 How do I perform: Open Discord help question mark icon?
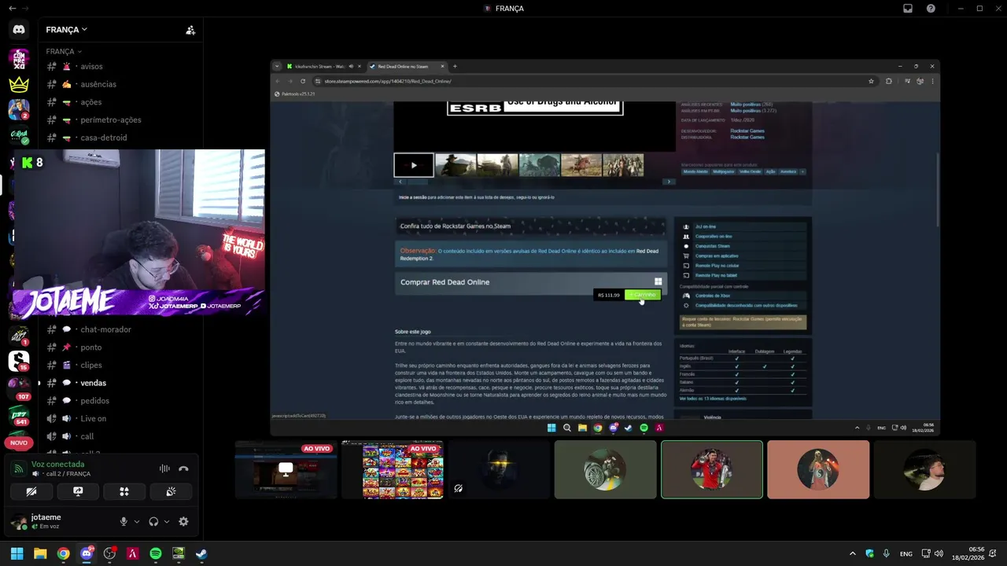click(931, 9)
